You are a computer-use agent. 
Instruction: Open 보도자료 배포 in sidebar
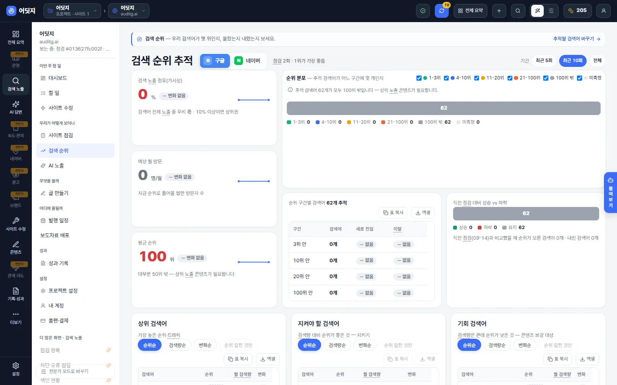tap(75, 235)
